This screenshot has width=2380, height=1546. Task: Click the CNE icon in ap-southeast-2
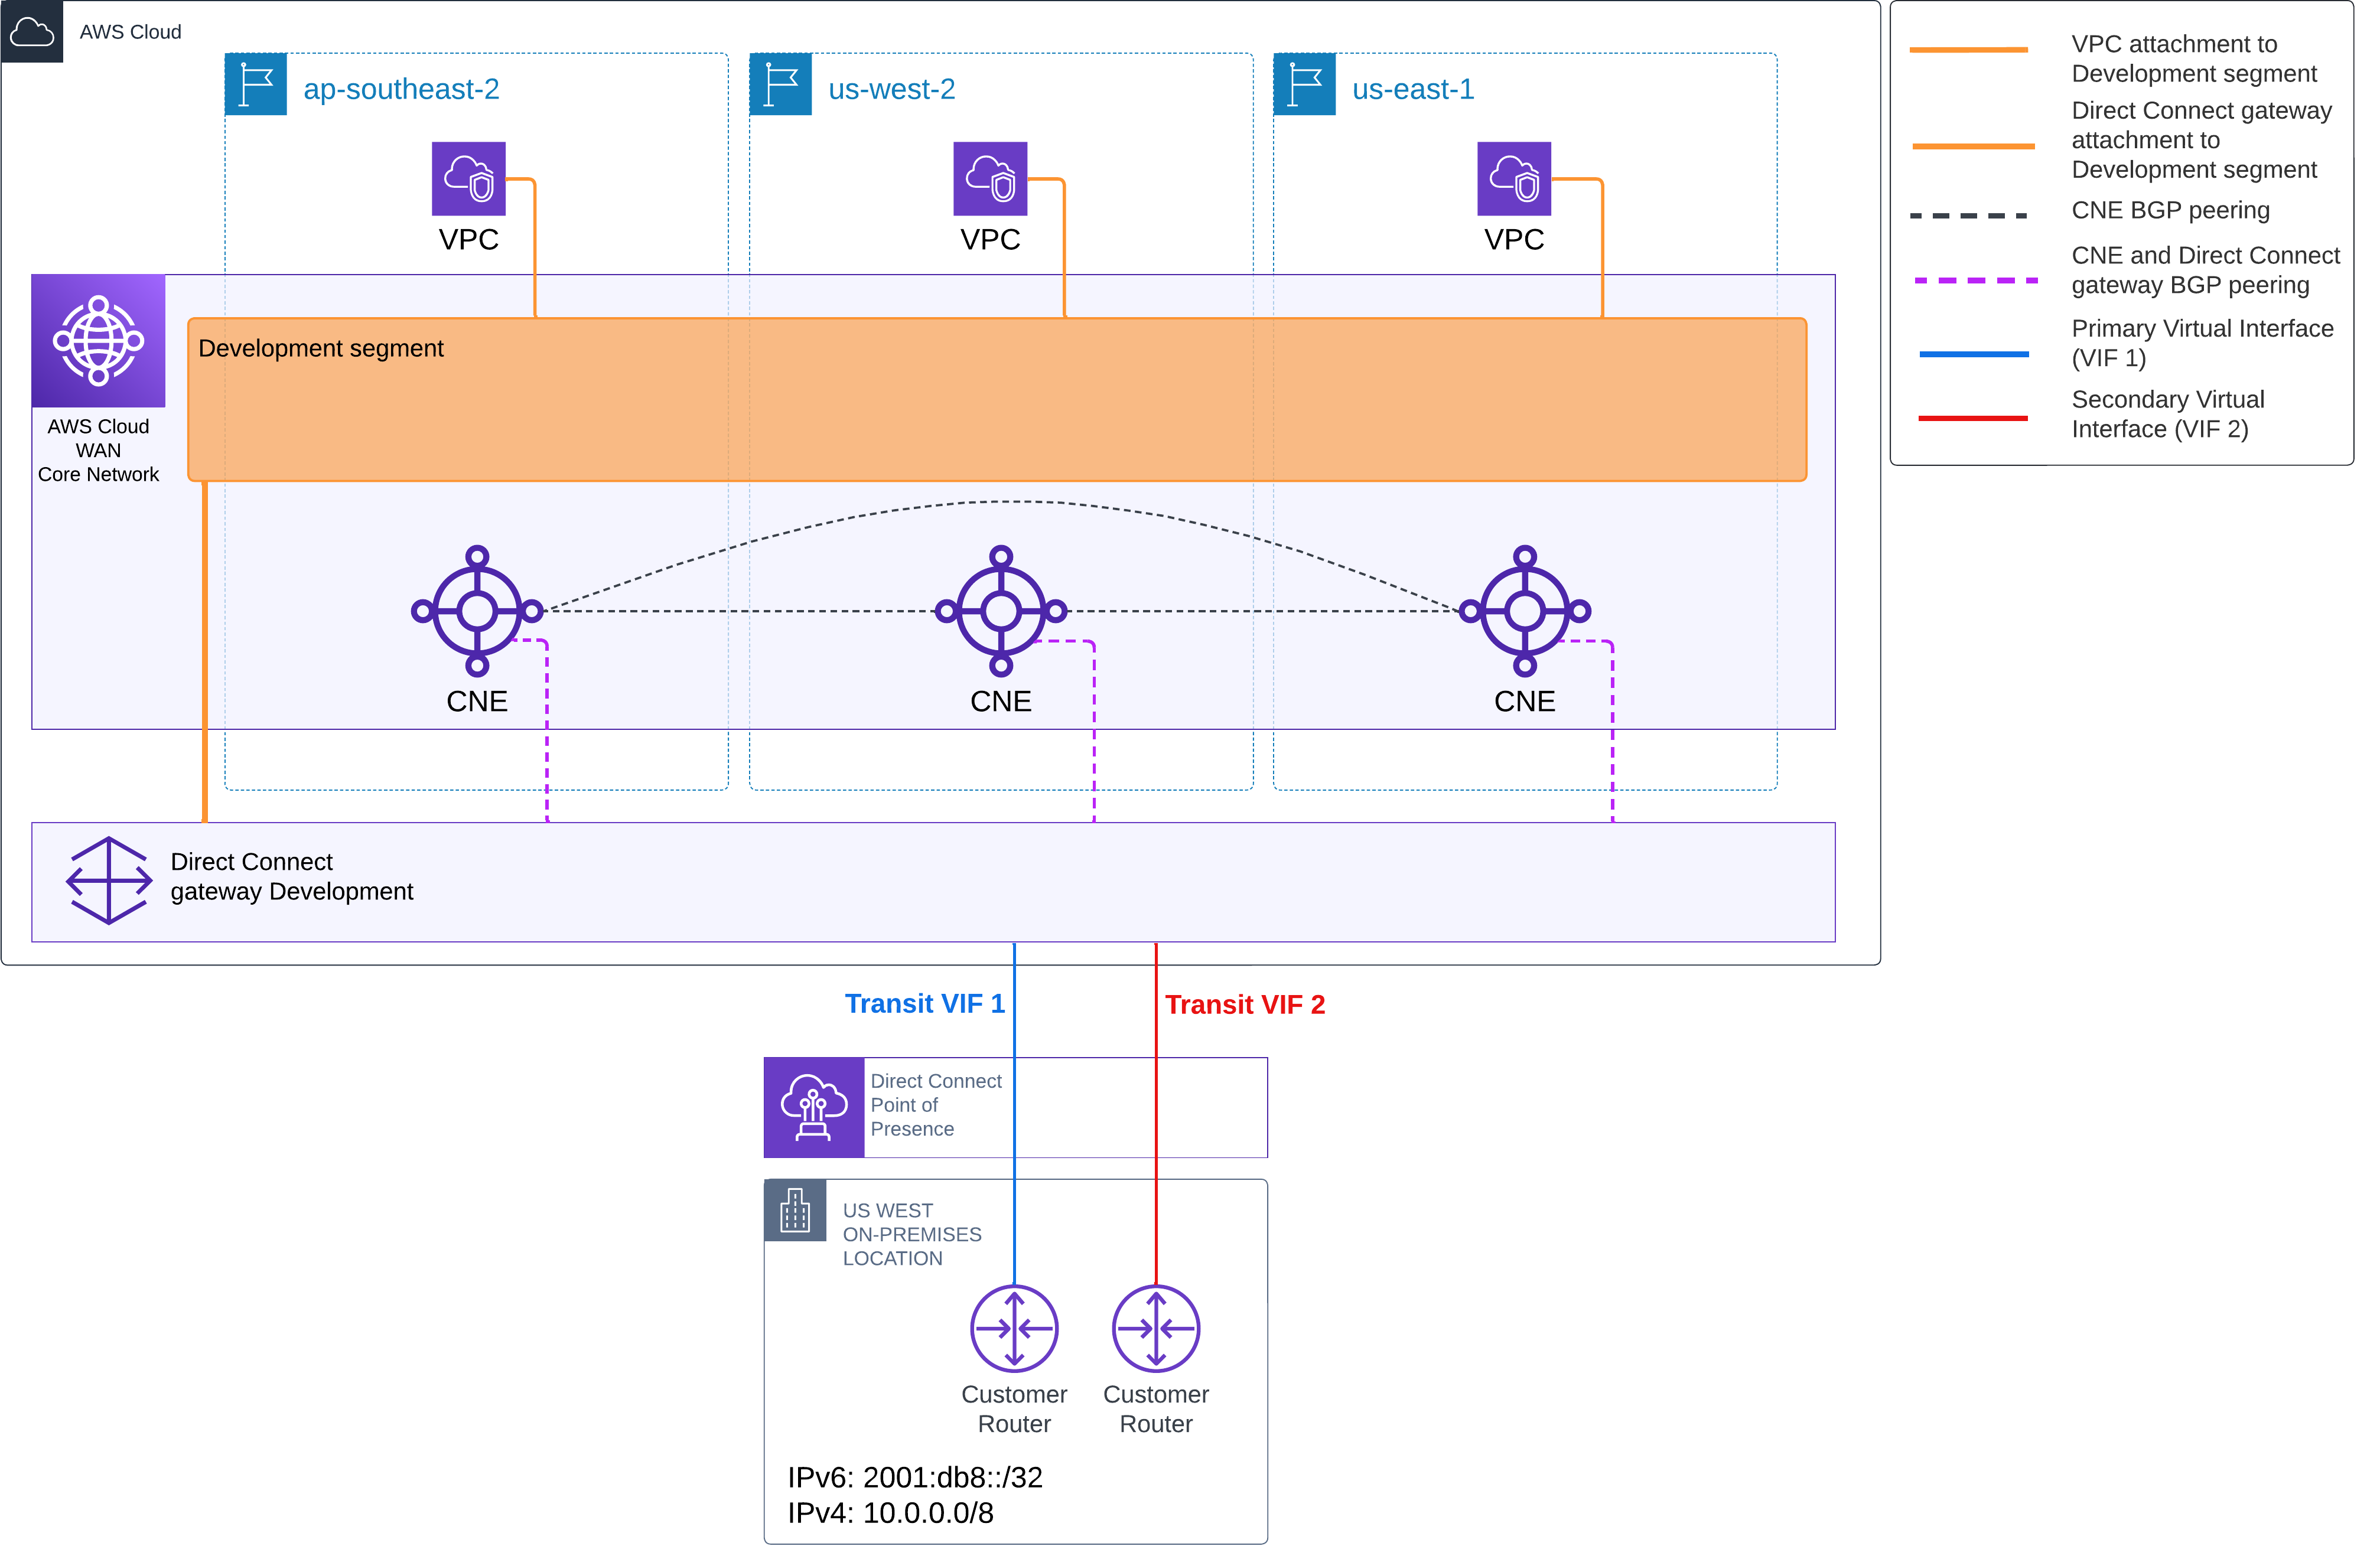[477, 611]
